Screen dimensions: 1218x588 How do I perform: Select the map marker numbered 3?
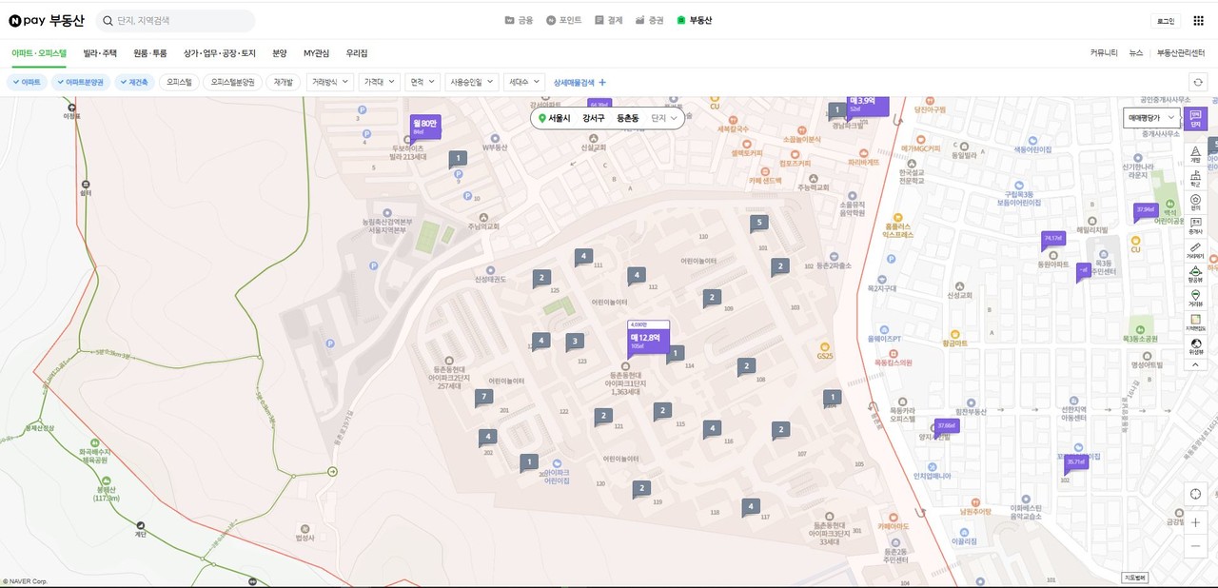pyautogui.click(x=574, y=341)
